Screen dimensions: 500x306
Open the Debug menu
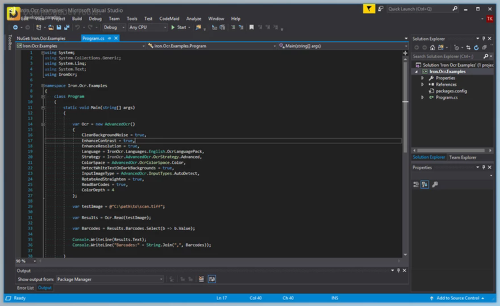click(x=95, y=19)
